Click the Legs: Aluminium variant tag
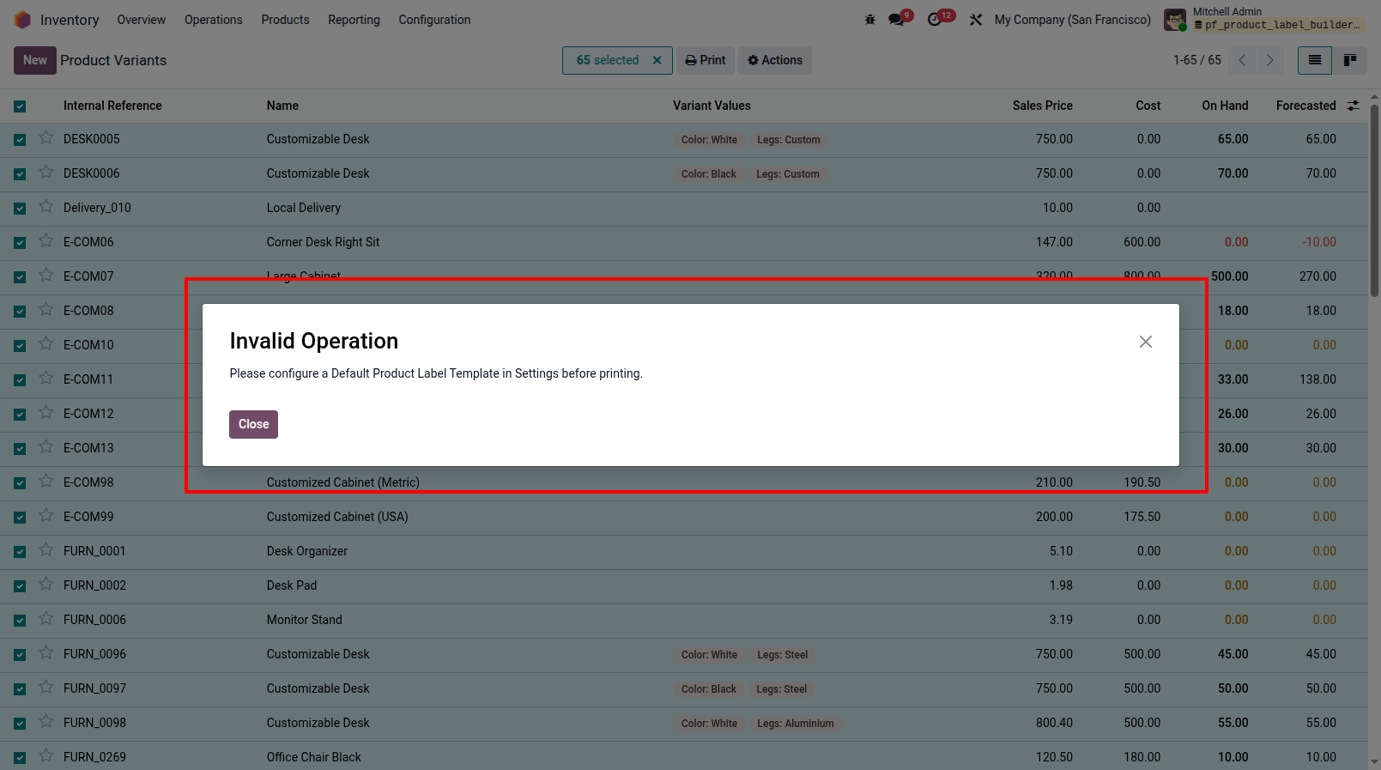This screenshot has height=770, width=1381. pos(796,723)
